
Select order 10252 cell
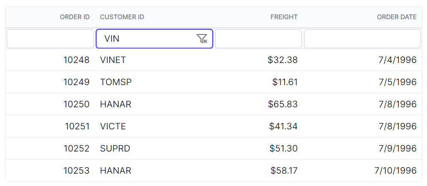76,149
